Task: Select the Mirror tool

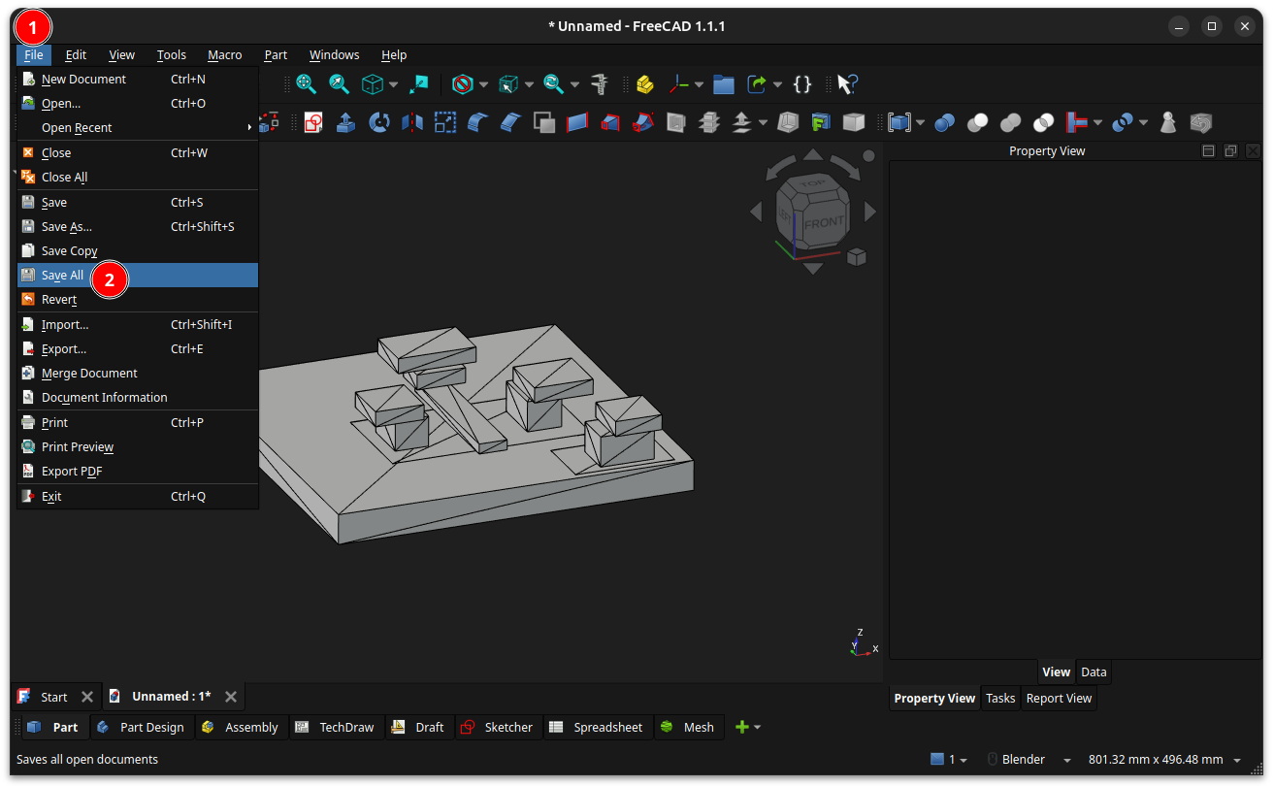Action: pyautogui.click(x=412, y=122)
